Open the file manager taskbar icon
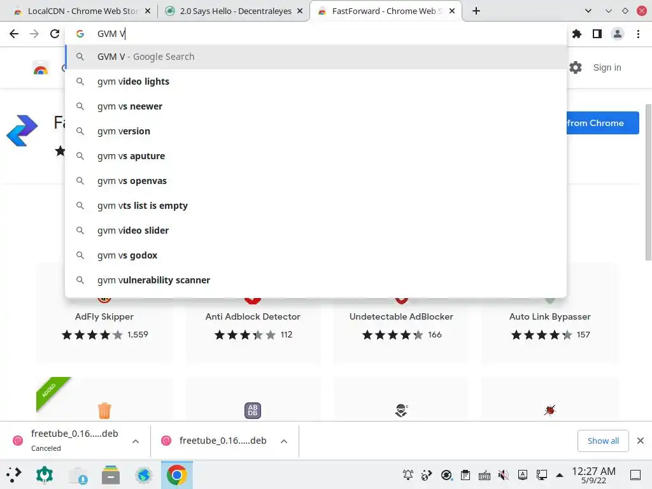This screenshot has height=489, width=652. (x=111, y=475)
